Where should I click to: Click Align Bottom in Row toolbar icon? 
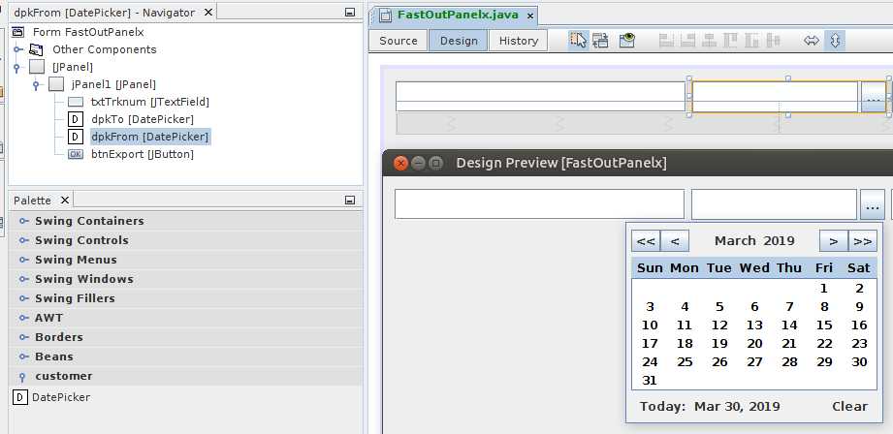(x=751, y=41)
